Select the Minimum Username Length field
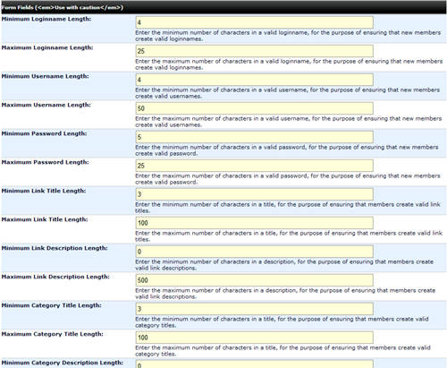The width and height of the screenshot is (447, 368). [254, 80]
